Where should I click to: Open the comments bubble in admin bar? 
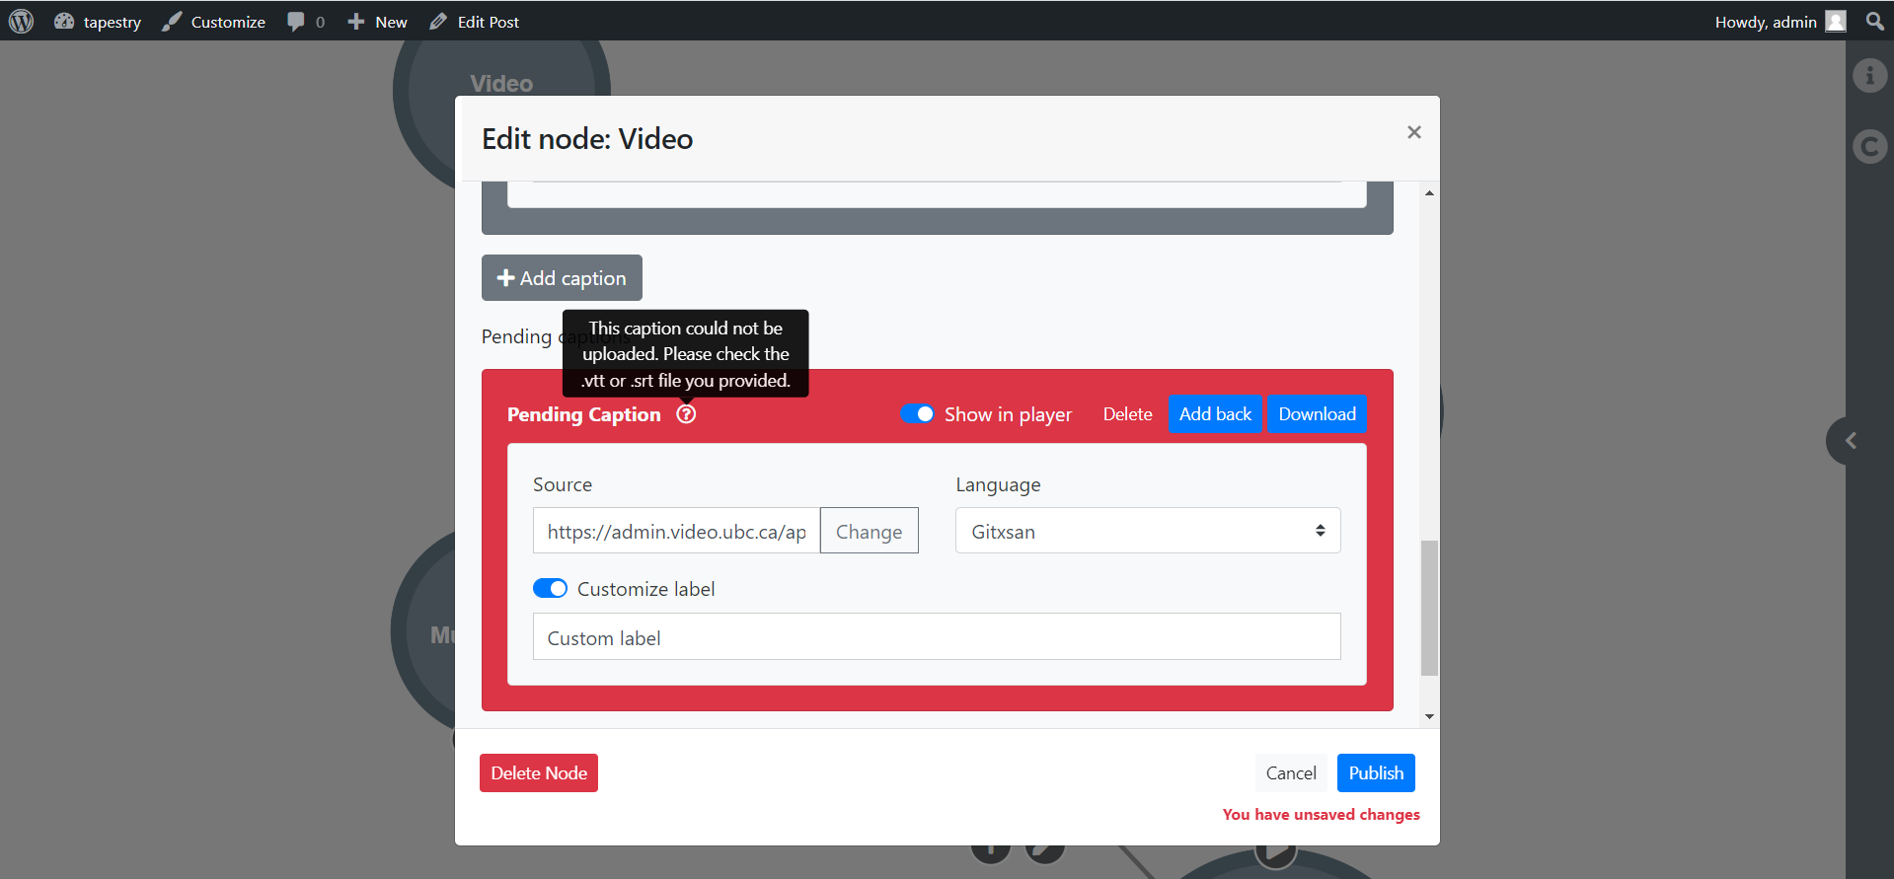pos(306,22)
